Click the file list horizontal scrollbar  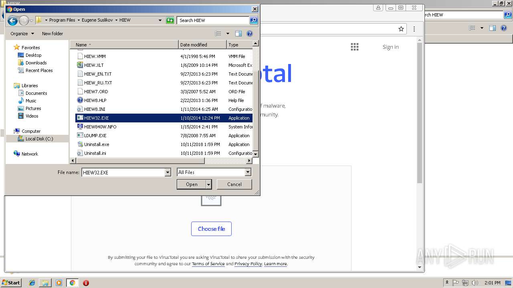[140, 161]
